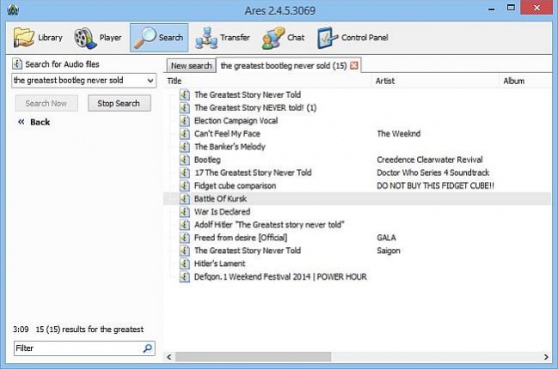Click the Ares logo in the title bar
Image resolution: width=558 pixels, height=369 pixels.
coord(13,10)
